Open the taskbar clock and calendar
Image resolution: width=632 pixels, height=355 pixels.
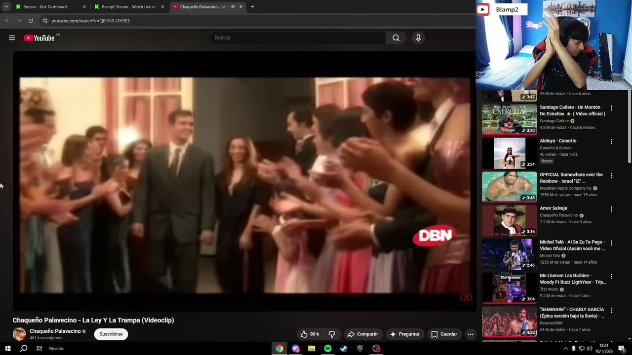click(x=604, y=349)
